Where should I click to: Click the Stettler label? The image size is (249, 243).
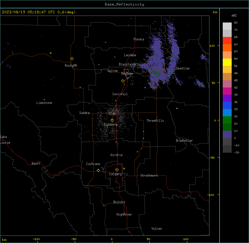[x=183, y=68]
